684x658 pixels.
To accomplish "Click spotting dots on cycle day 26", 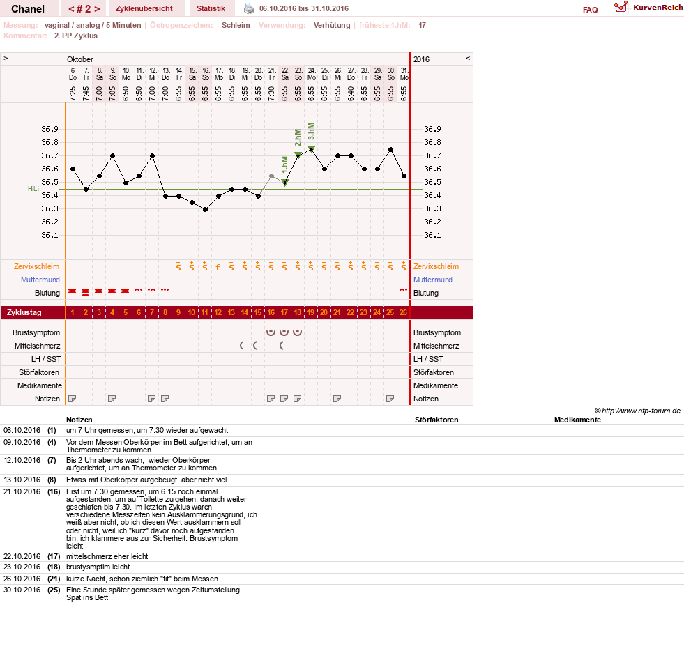I will 404,290.
